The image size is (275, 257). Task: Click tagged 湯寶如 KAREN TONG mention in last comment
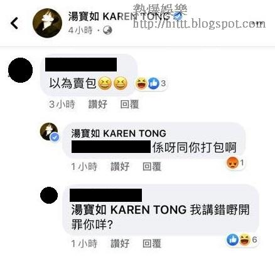(129, 209)
